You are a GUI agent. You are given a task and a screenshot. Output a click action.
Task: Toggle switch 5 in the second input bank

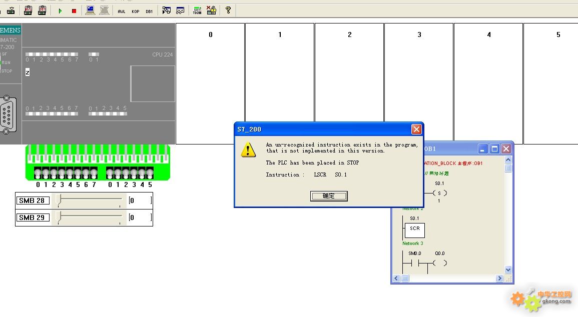tap(150, 172)
